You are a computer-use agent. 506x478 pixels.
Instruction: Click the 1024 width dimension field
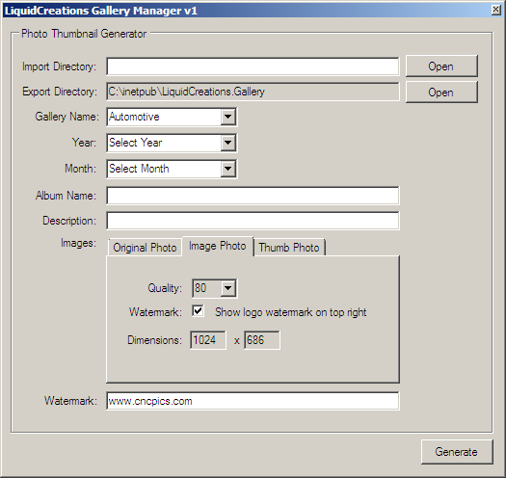208,340
